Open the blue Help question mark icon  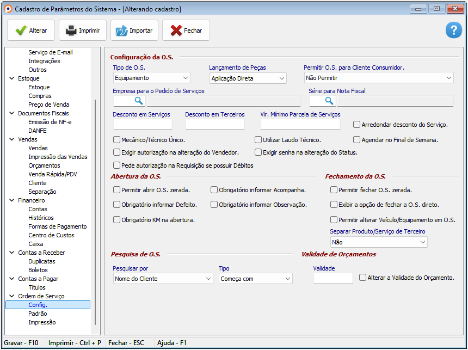[453, 30]
